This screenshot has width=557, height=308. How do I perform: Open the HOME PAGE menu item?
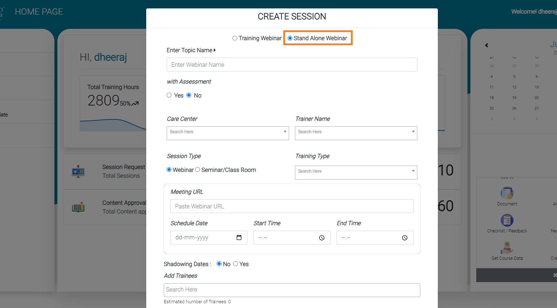(39, 11)
